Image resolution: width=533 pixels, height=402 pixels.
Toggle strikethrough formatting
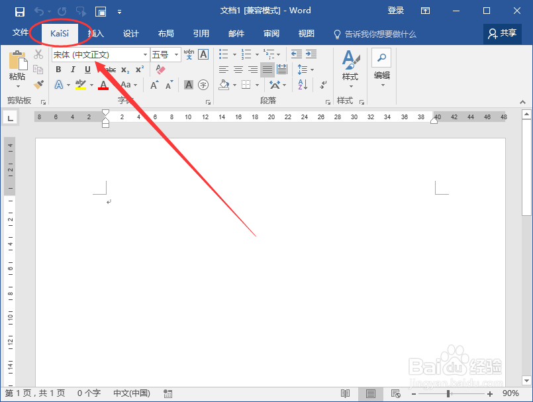[111, 70]
